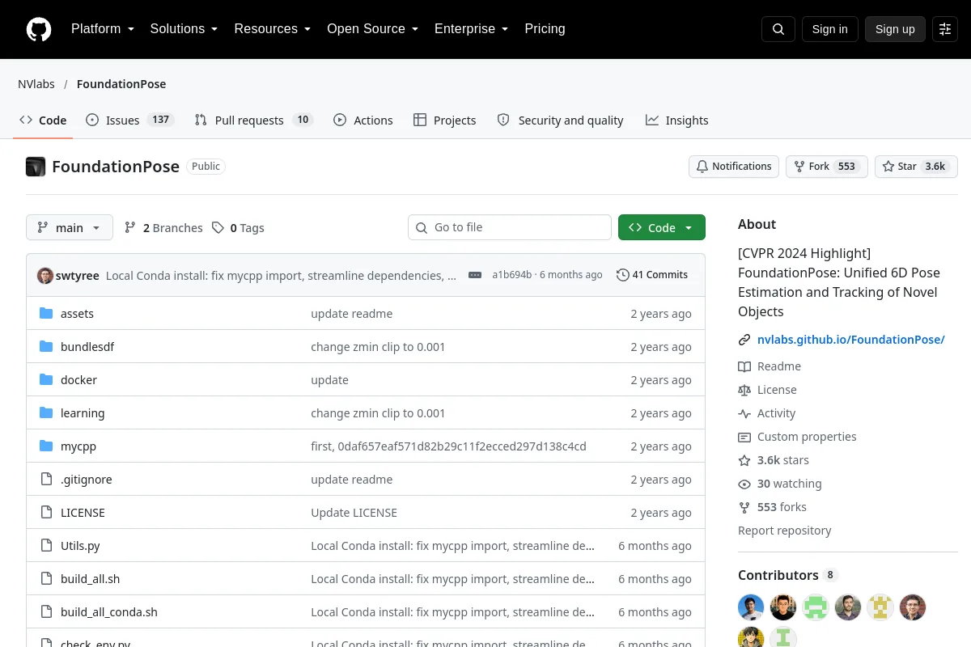This screenshot has width=971, height=647.
Task: Open the FoundationPose breadcrumb link
Action: (121, 84)
